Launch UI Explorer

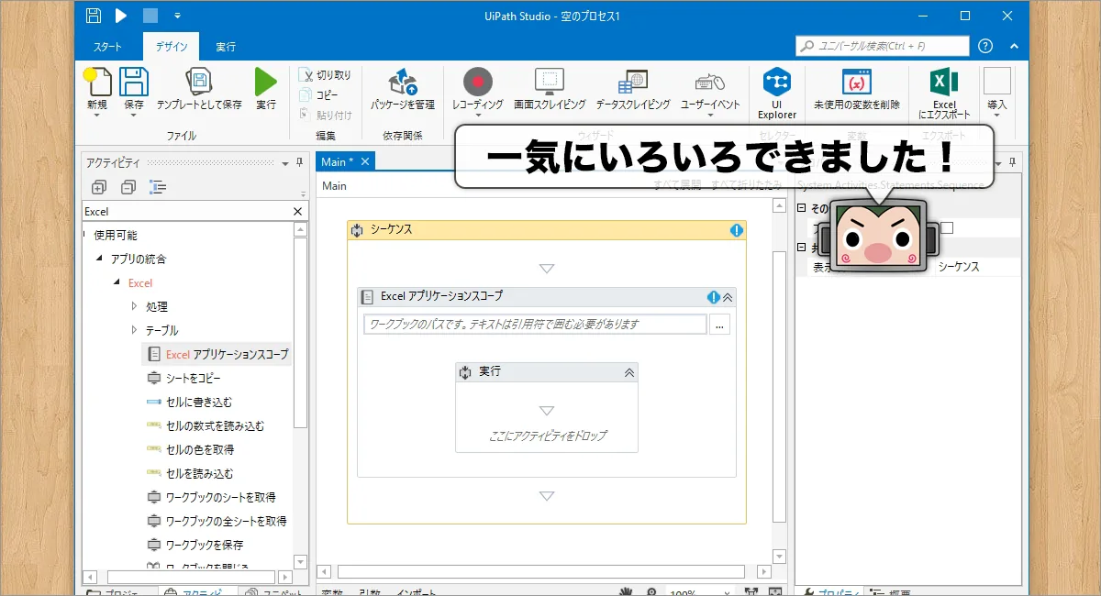point(777,92)
